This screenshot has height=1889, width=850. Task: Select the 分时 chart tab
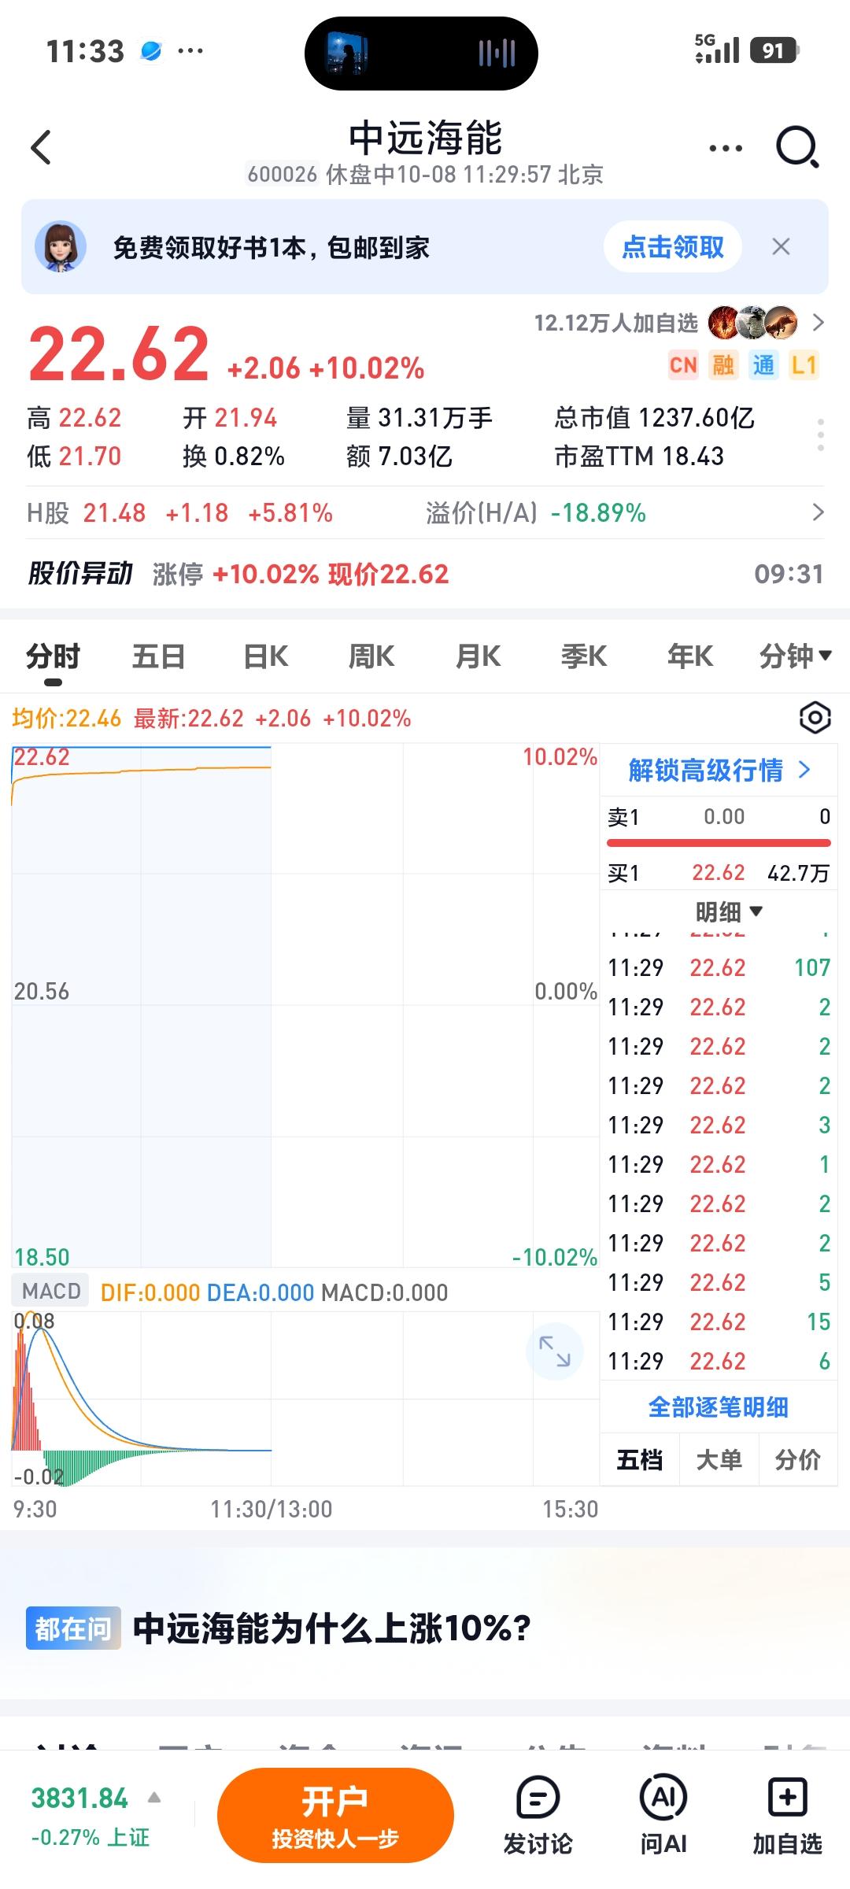pyautogui.click(x=53, y=656)
